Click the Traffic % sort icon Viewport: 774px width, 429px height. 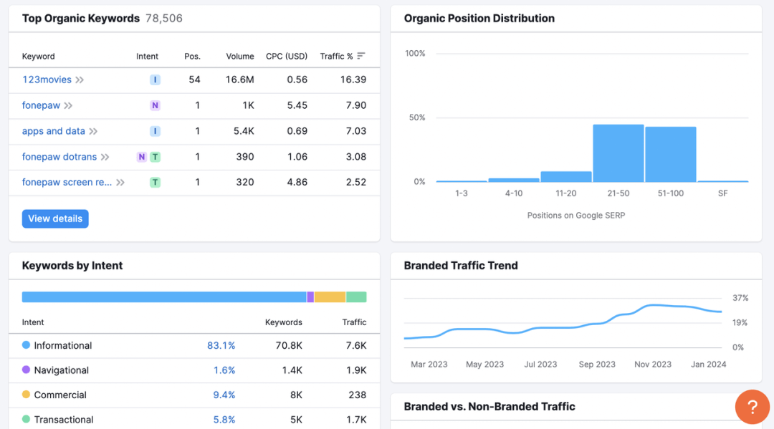(x=361, y=56)
